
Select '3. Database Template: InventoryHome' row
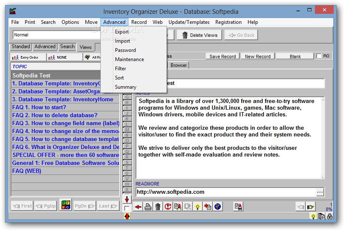pos(65,100)
